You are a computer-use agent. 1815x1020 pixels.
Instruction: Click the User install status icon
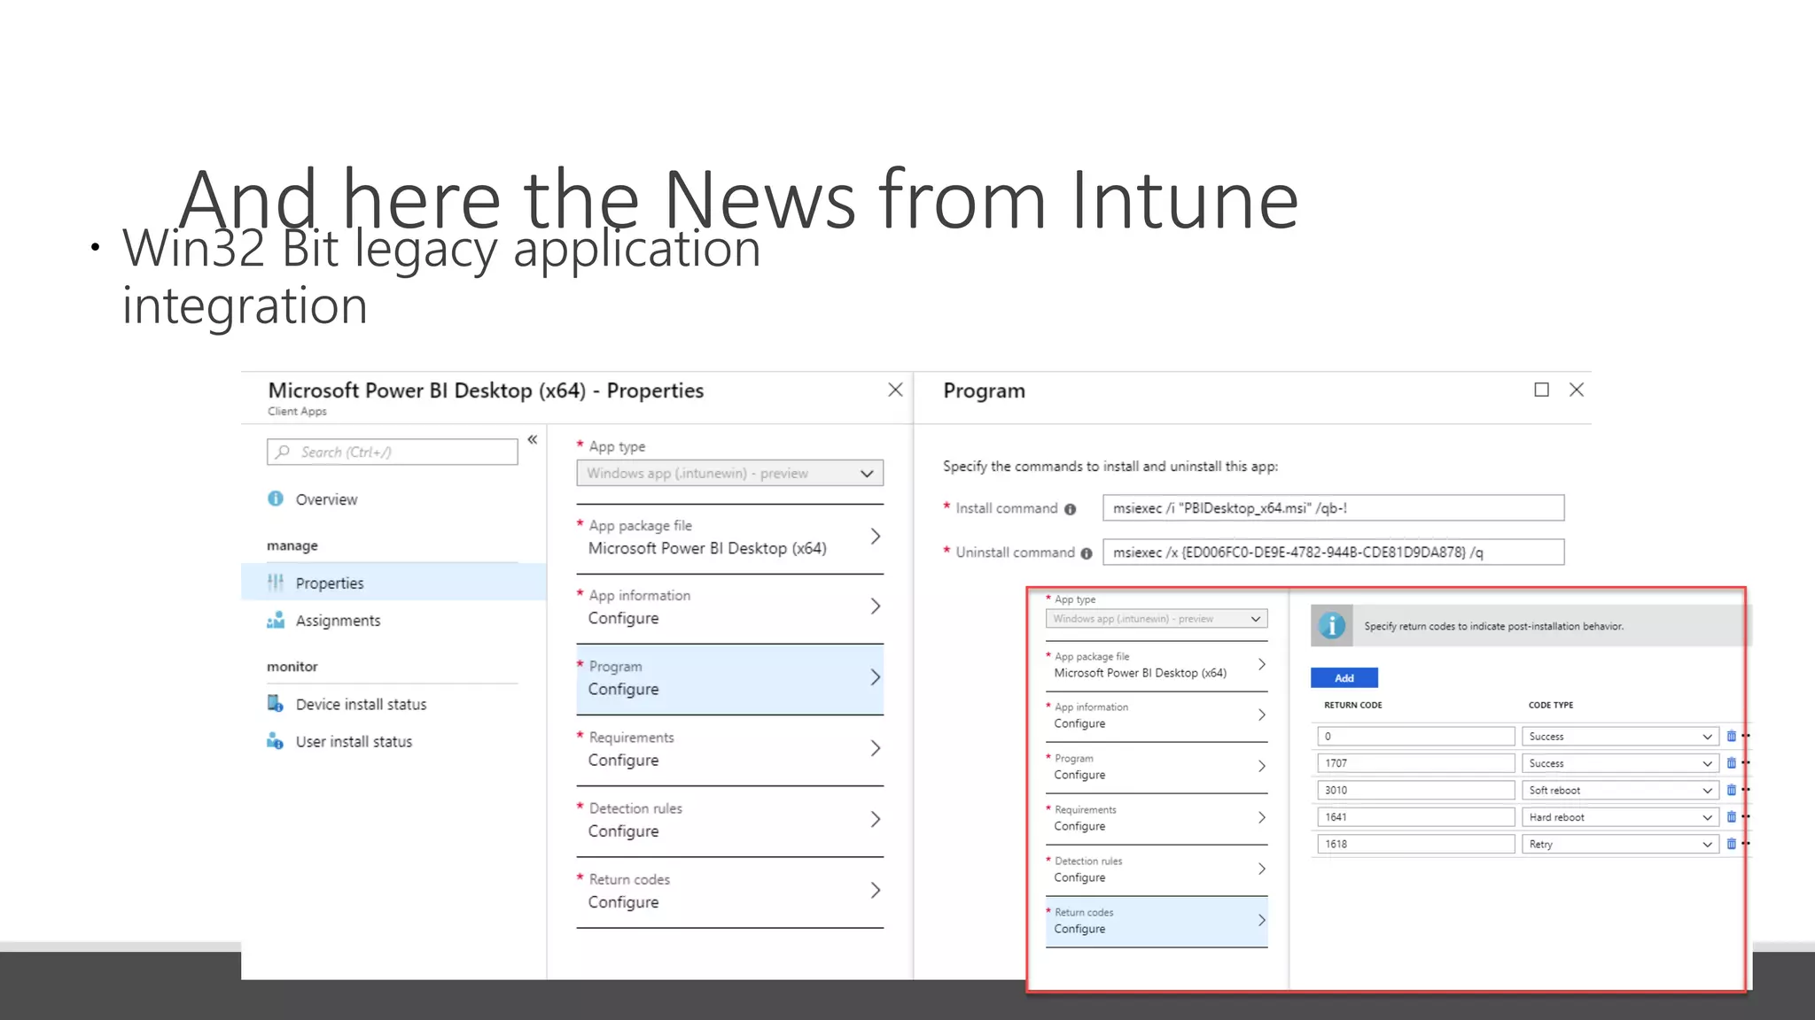coord(276,741)
